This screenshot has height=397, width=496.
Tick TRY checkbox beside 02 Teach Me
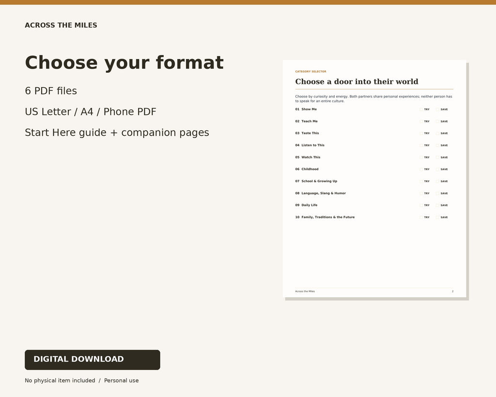tap(421, 121)
